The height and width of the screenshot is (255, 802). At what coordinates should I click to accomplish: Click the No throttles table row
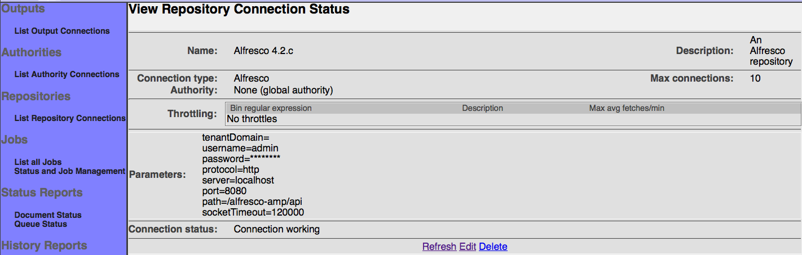252,119
